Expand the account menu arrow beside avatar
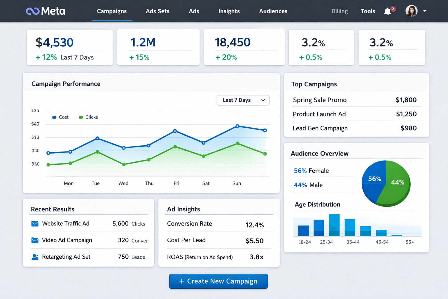The image size is (448, 299). (425, 11)
